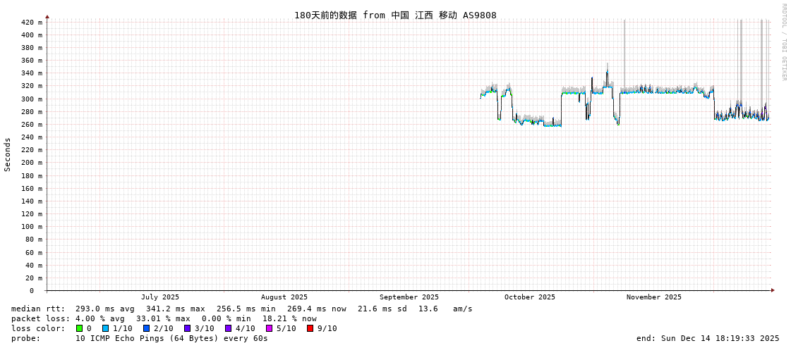The height and width of the screenshot is (348, 791).
Task: Select the September 2025 x-axis label
Action: 409,297
